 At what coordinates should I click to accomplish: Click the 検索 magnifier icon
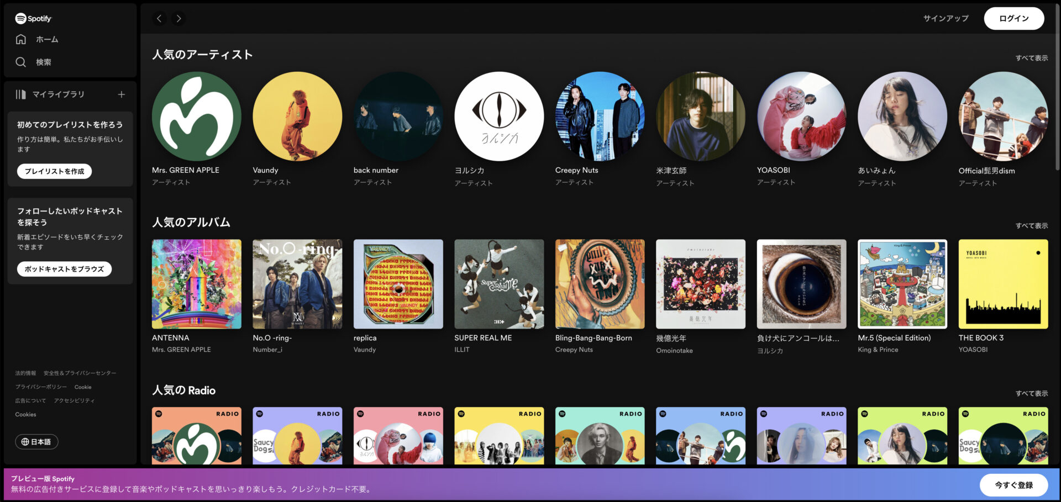(21, 62)
